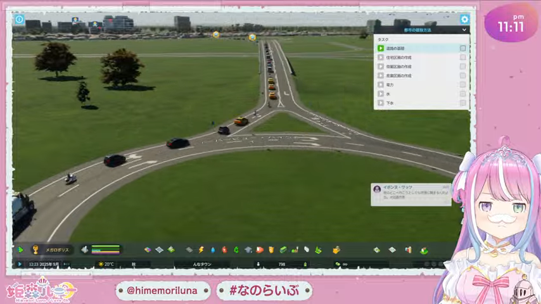541x304 pixels.
Task: Open the info views button in top-left
Action: [x=20, y=20]
